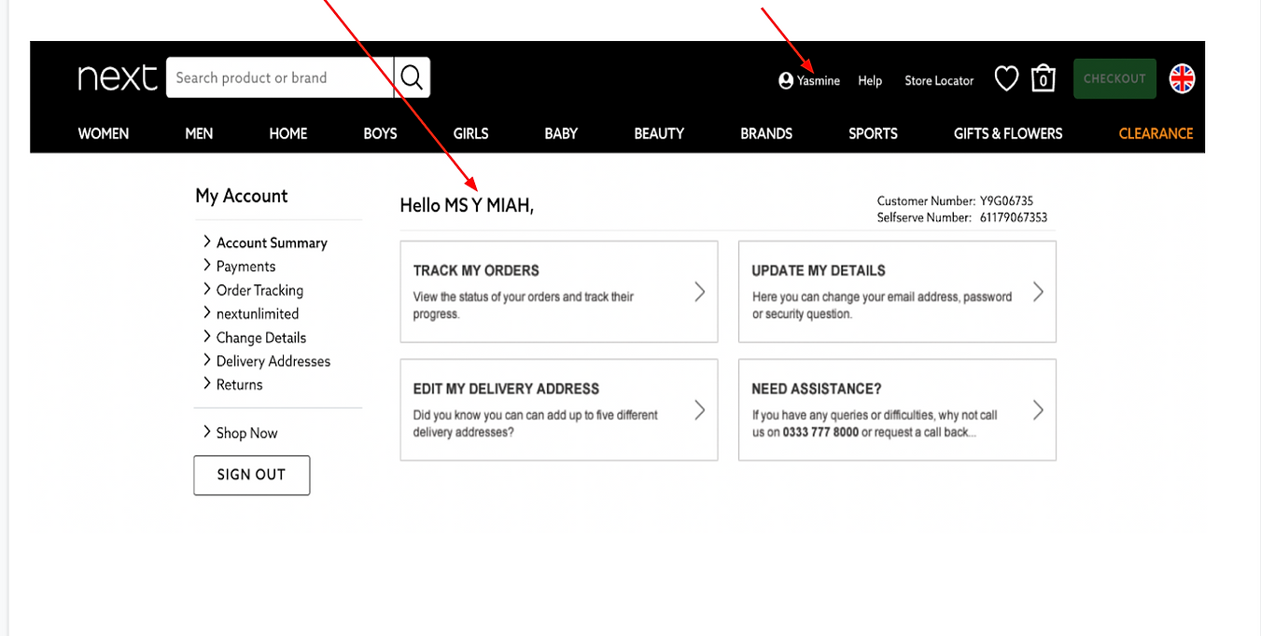Select nextunlimited in the sidebar
The image size is (1261, 636).
pyautogui.click(x=258, y=313)
